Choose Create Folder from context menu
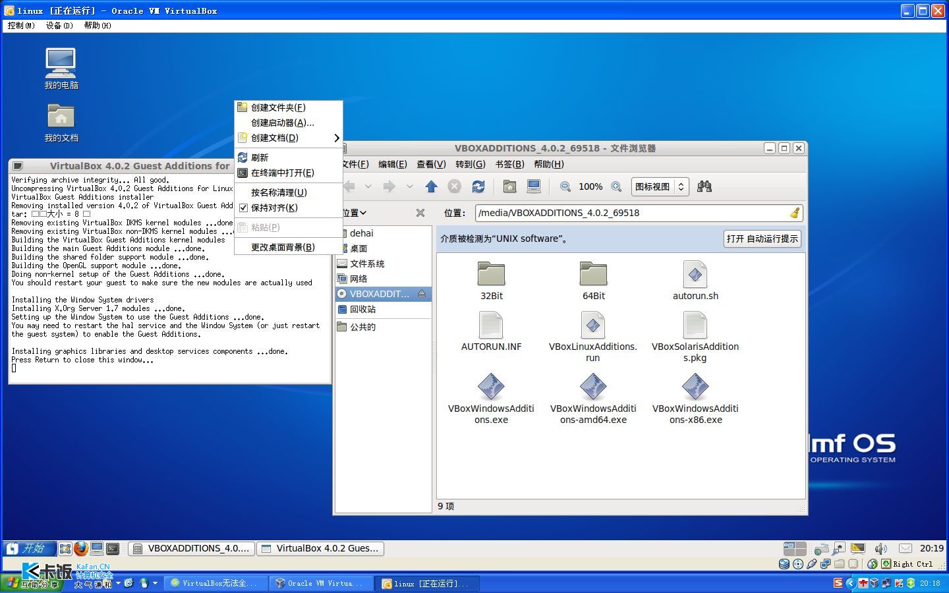The height and width of the screenshot is (593, 949). pos(288,107)
